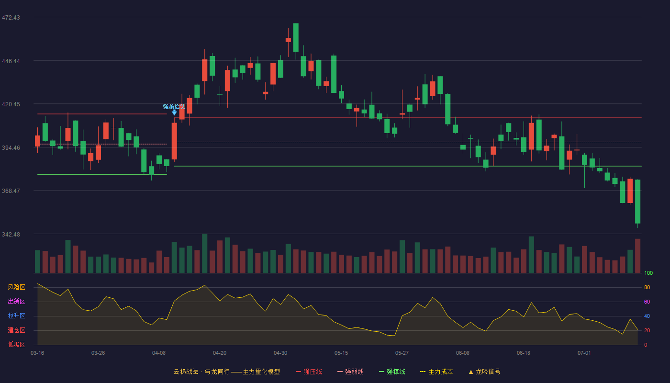The height and width of the screenshot is (383, 670).
Task: Click the 368.47 price axis label
Action: [x=11, y=191]
